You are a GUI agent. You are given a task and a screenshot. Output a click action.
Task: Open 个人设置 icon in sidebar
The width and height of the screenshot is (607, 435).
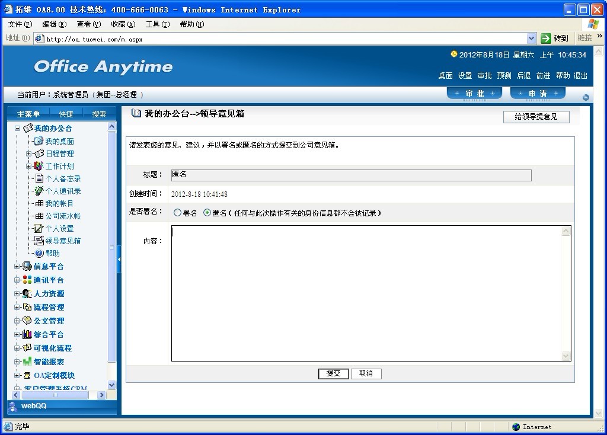(x=39, y=228)
